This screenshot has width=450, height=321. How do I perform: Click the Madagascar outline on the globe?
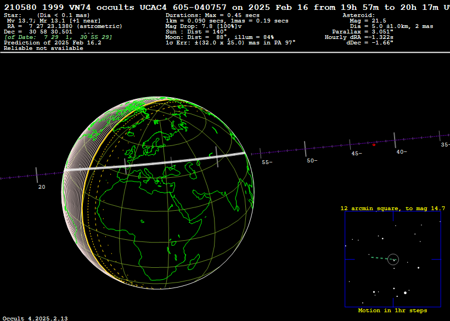194,262
